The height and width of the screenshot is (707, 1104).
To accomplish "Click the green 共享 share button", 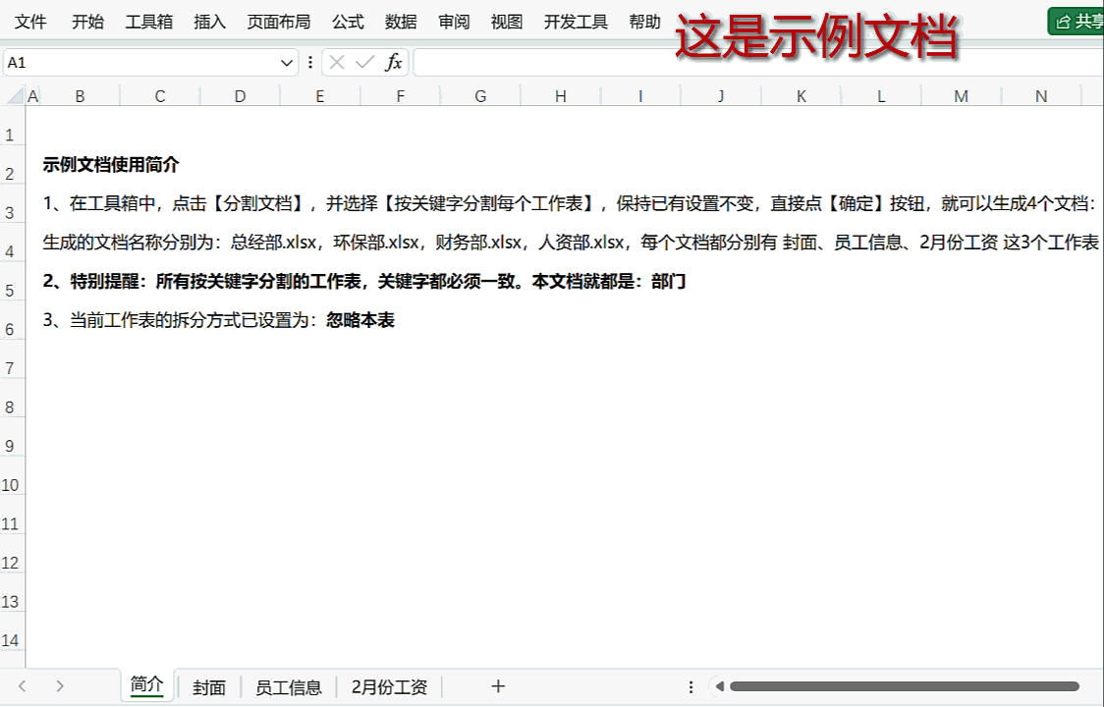I will click(x=1078, y=22).
